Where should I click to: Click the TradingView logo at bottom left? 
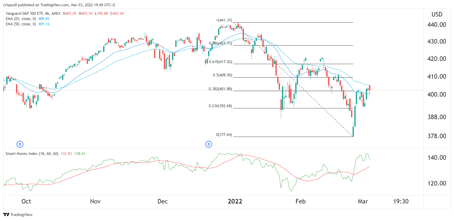(x=18, y=214)
